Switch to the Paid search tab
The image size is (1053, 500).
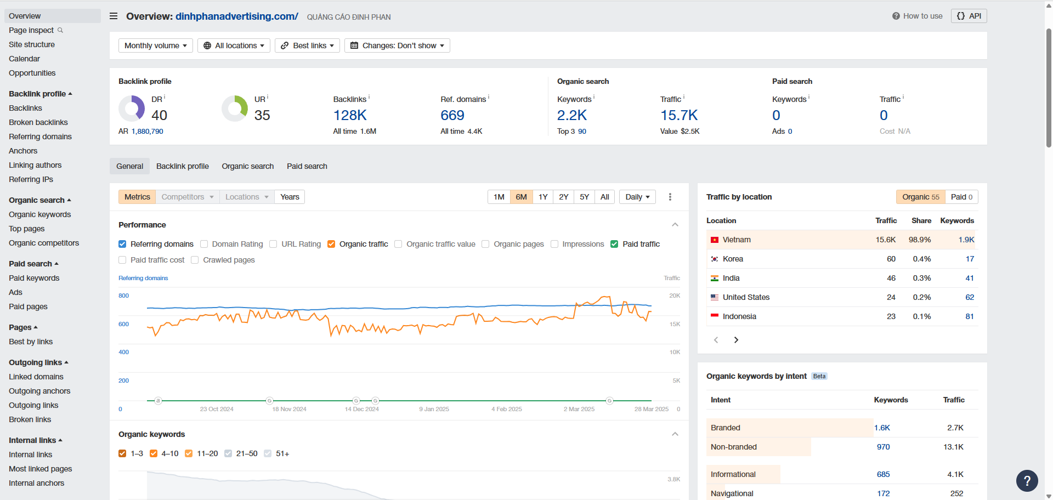click(307, 166)
